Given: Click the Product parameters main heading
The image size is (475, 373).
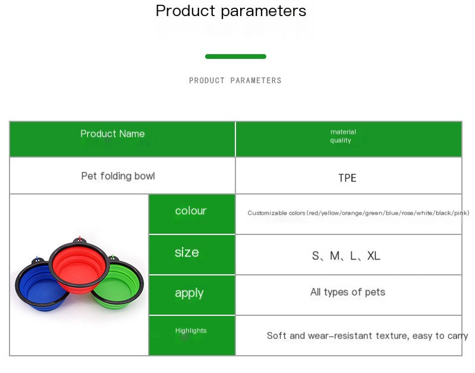Looking at the screenshot, I should tap(231, 11).
